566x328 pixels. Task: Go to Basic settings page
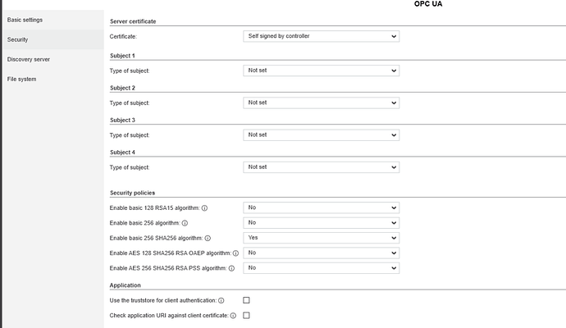tap(25, 19)
